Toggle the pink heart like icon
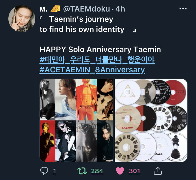The height and width of the screenshot is (180, 196). tap(120, 171)
